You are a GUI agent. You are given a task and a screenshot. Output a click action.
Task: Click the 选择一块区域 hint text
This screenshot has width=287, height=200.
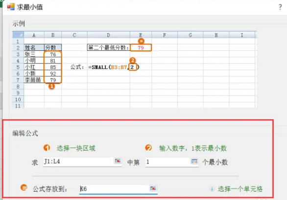click(x=76, y=148)
